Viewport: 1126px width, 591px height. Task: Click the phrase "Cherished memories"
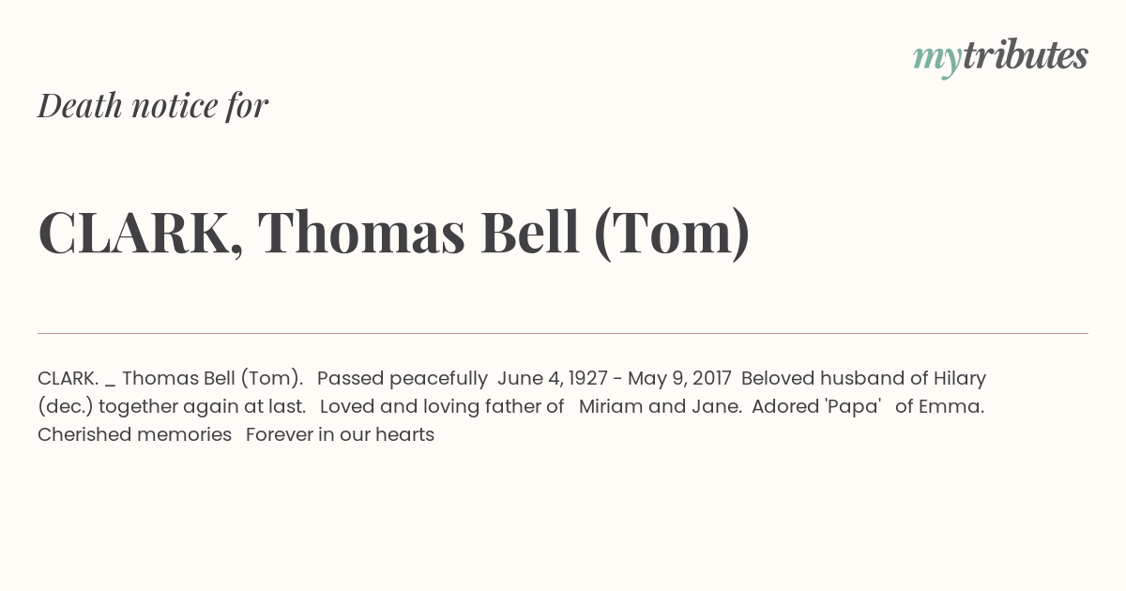pyautogui.click(x=134, y=435)
